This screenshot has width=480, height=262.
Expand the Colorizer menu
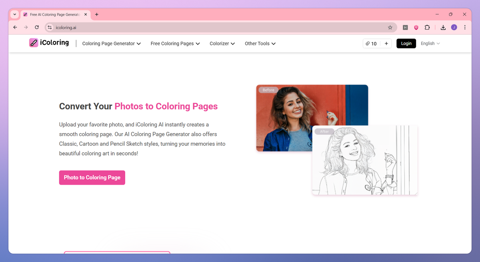point(222,43)
